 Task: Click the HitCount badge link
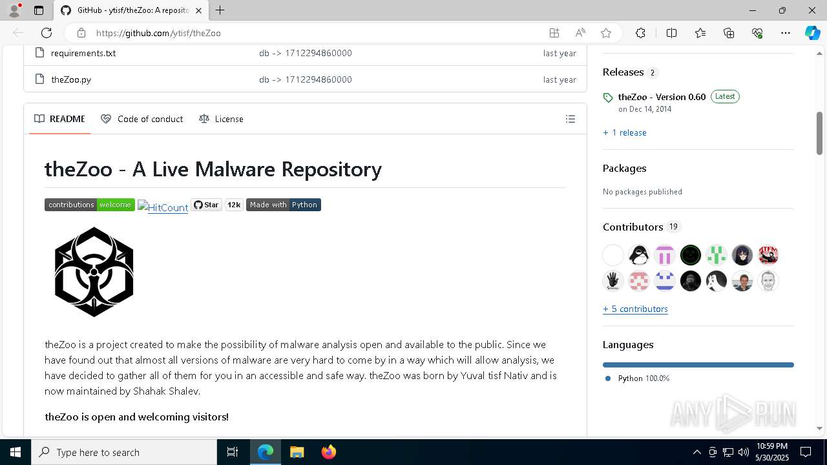coord(163,207)
